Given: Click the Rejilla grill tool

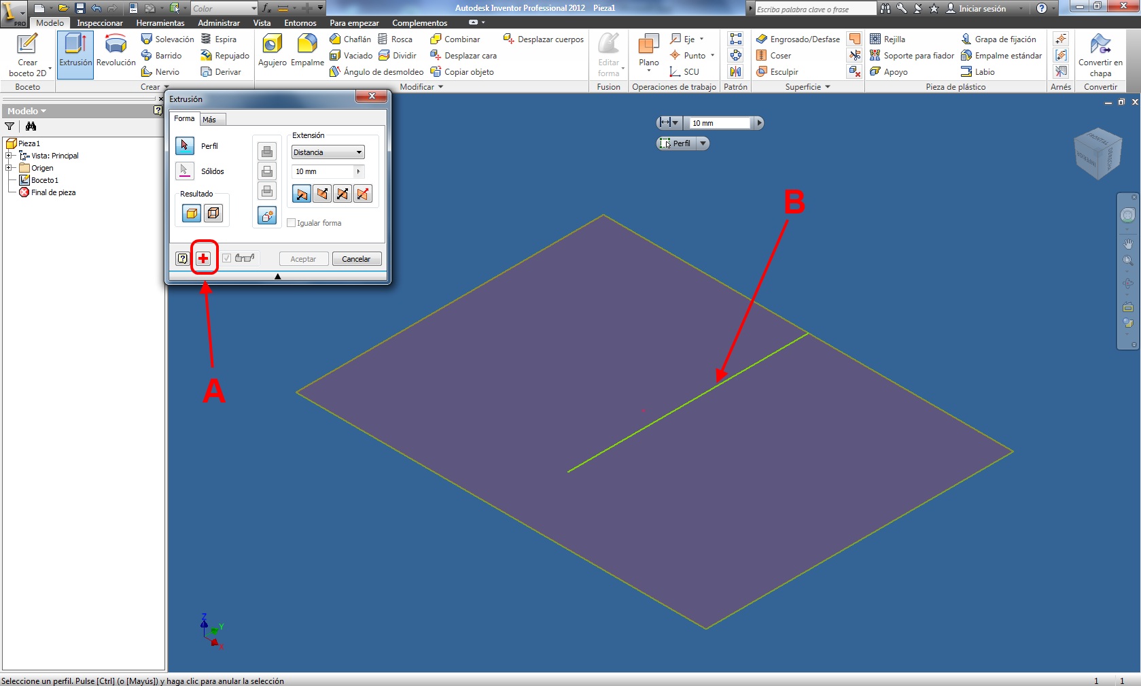Looking at the screenshot, I should [887, 39].
